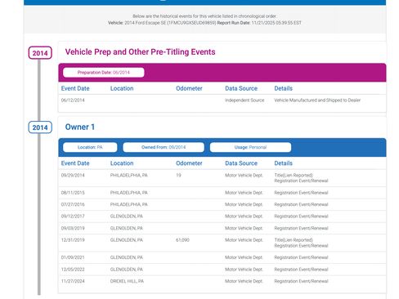Click Title(Lien Reported) in the 09/29/2014 row
The height and width of the screenshot is (299, 399).
pyautogui.click(x=294, y=175)
